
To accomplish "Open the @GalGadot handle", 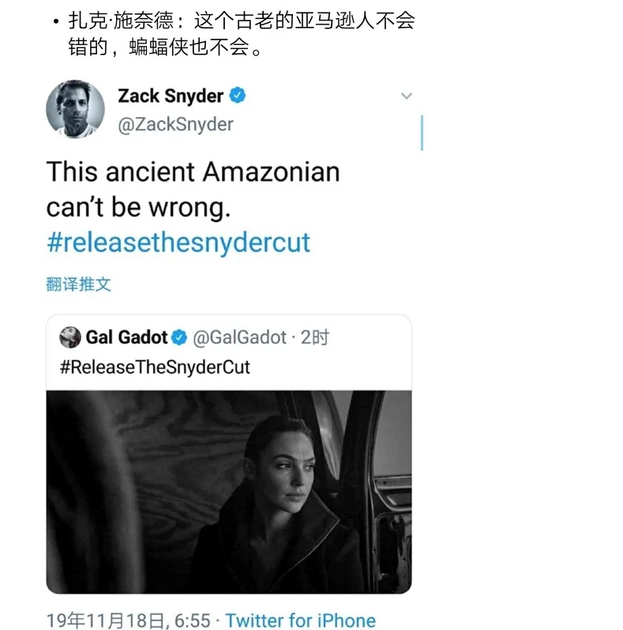I will click(240, 338).
